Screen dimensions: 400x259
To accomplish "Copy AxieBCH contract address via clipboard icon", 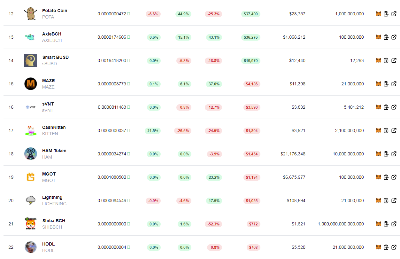I will pyautogui.click(x=386, y=37).
